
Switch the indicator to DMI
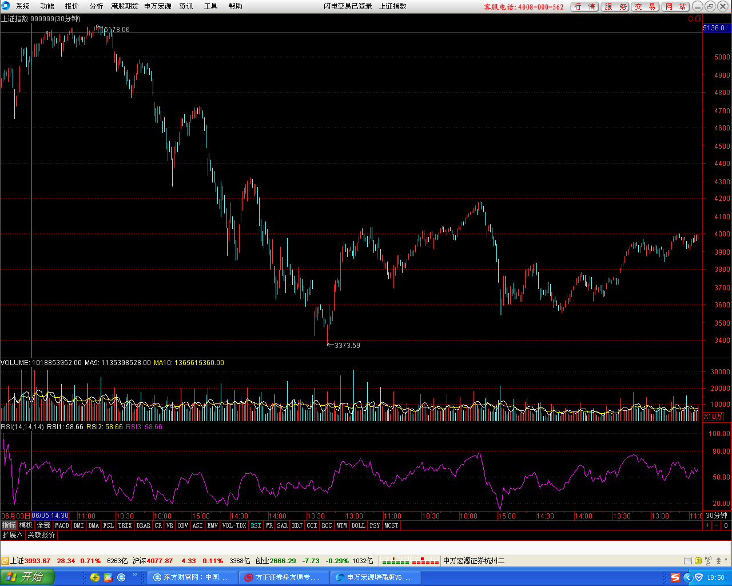pos(79,525)
